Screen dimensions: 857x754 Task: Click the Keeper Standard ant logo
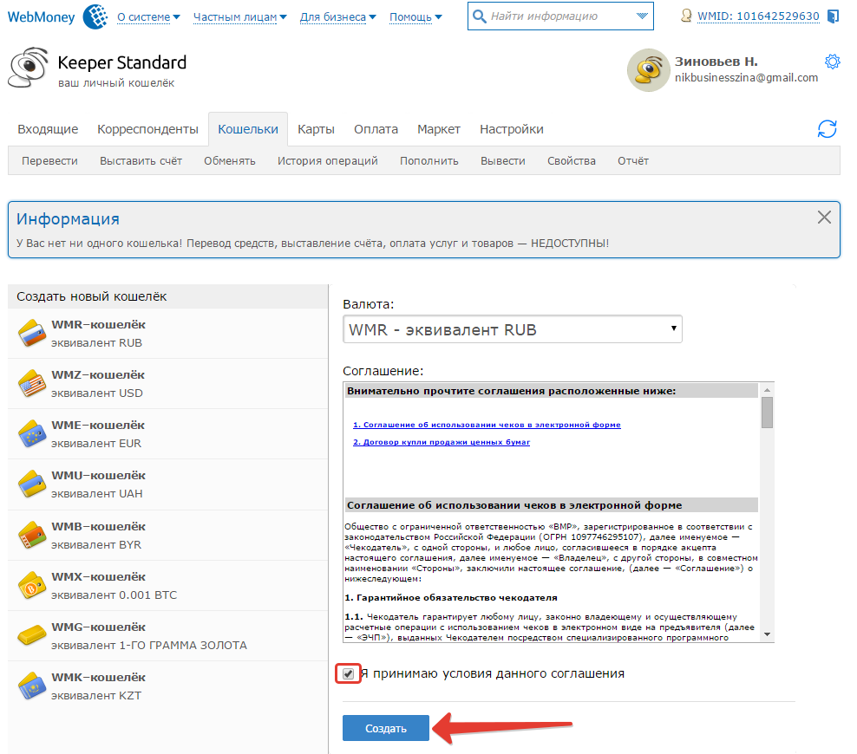(29, 67)
